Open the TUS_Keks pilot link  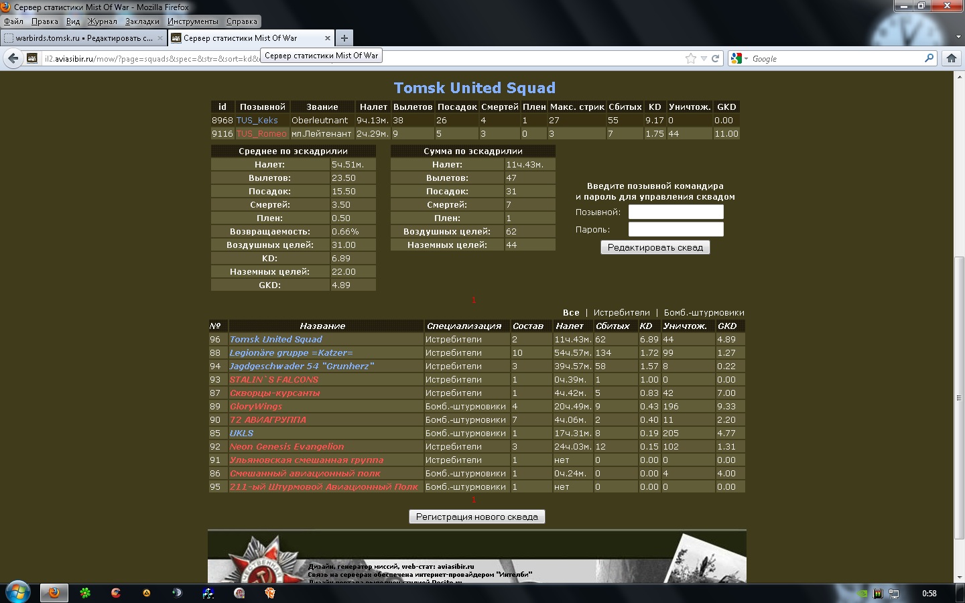[257, 121]
